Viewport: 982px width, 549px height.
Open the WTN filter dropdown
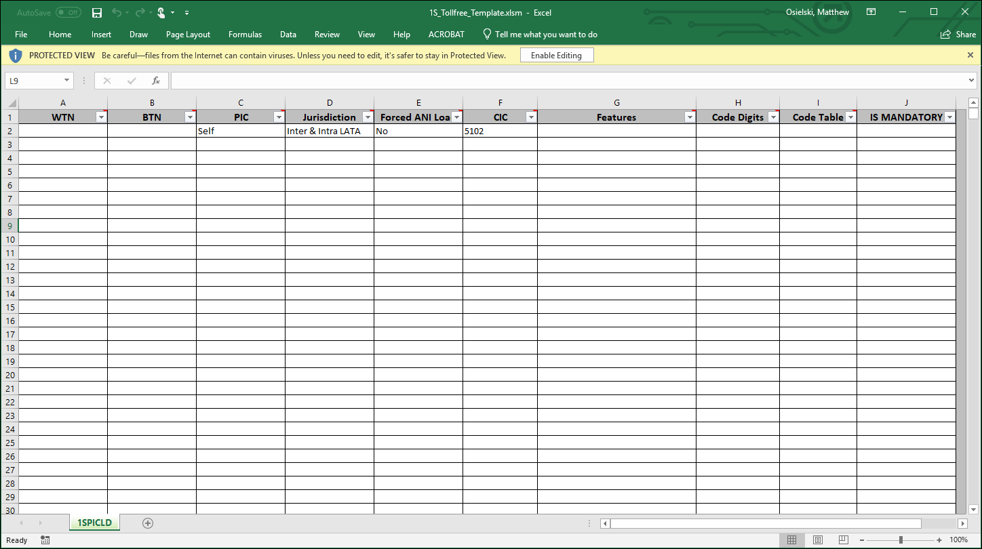(101, 117)
